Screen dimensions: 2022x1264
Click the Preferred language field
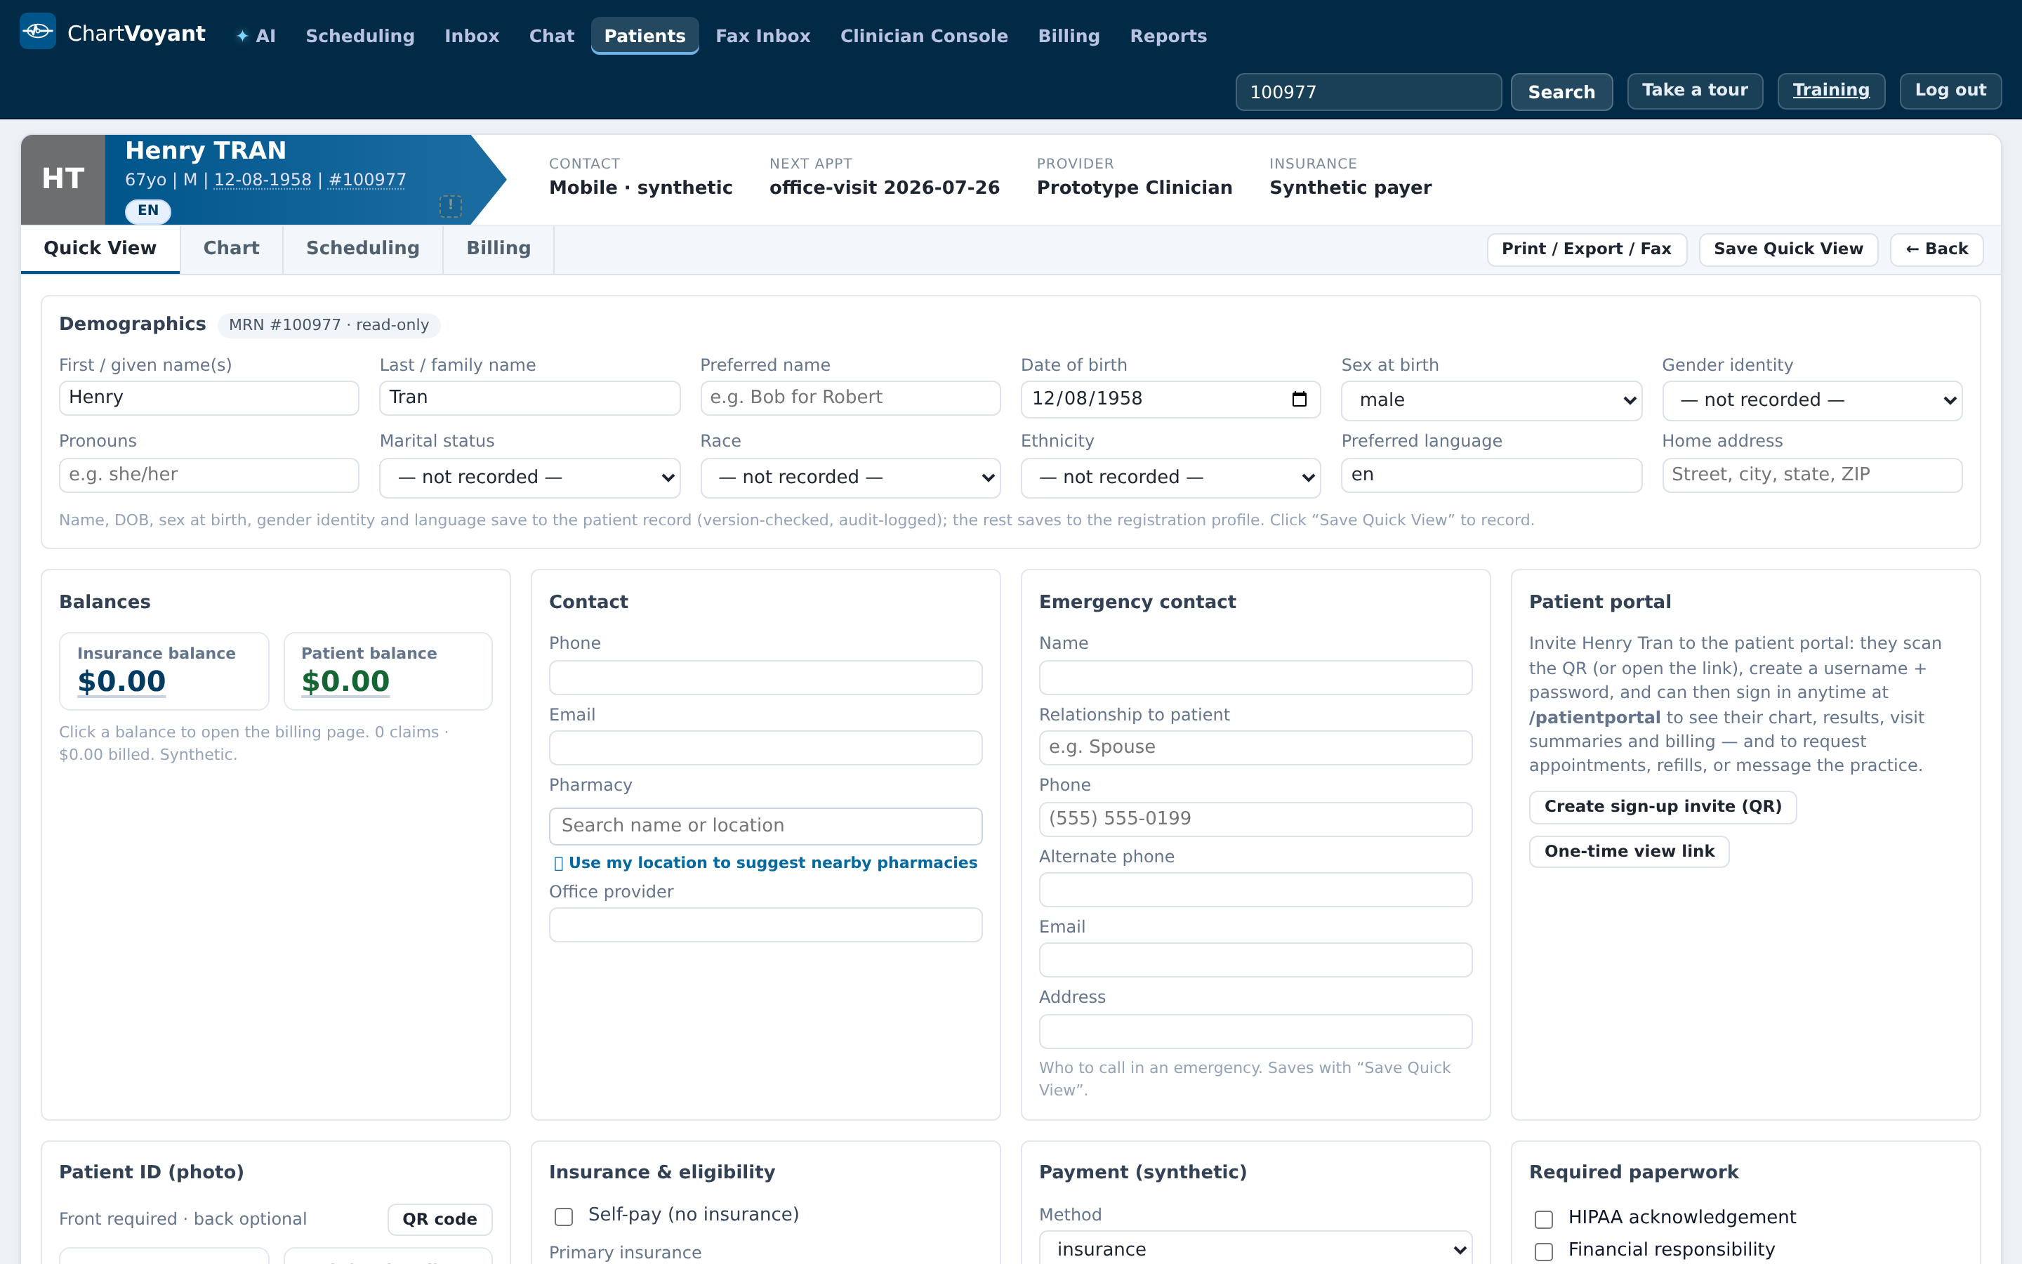1491,475
